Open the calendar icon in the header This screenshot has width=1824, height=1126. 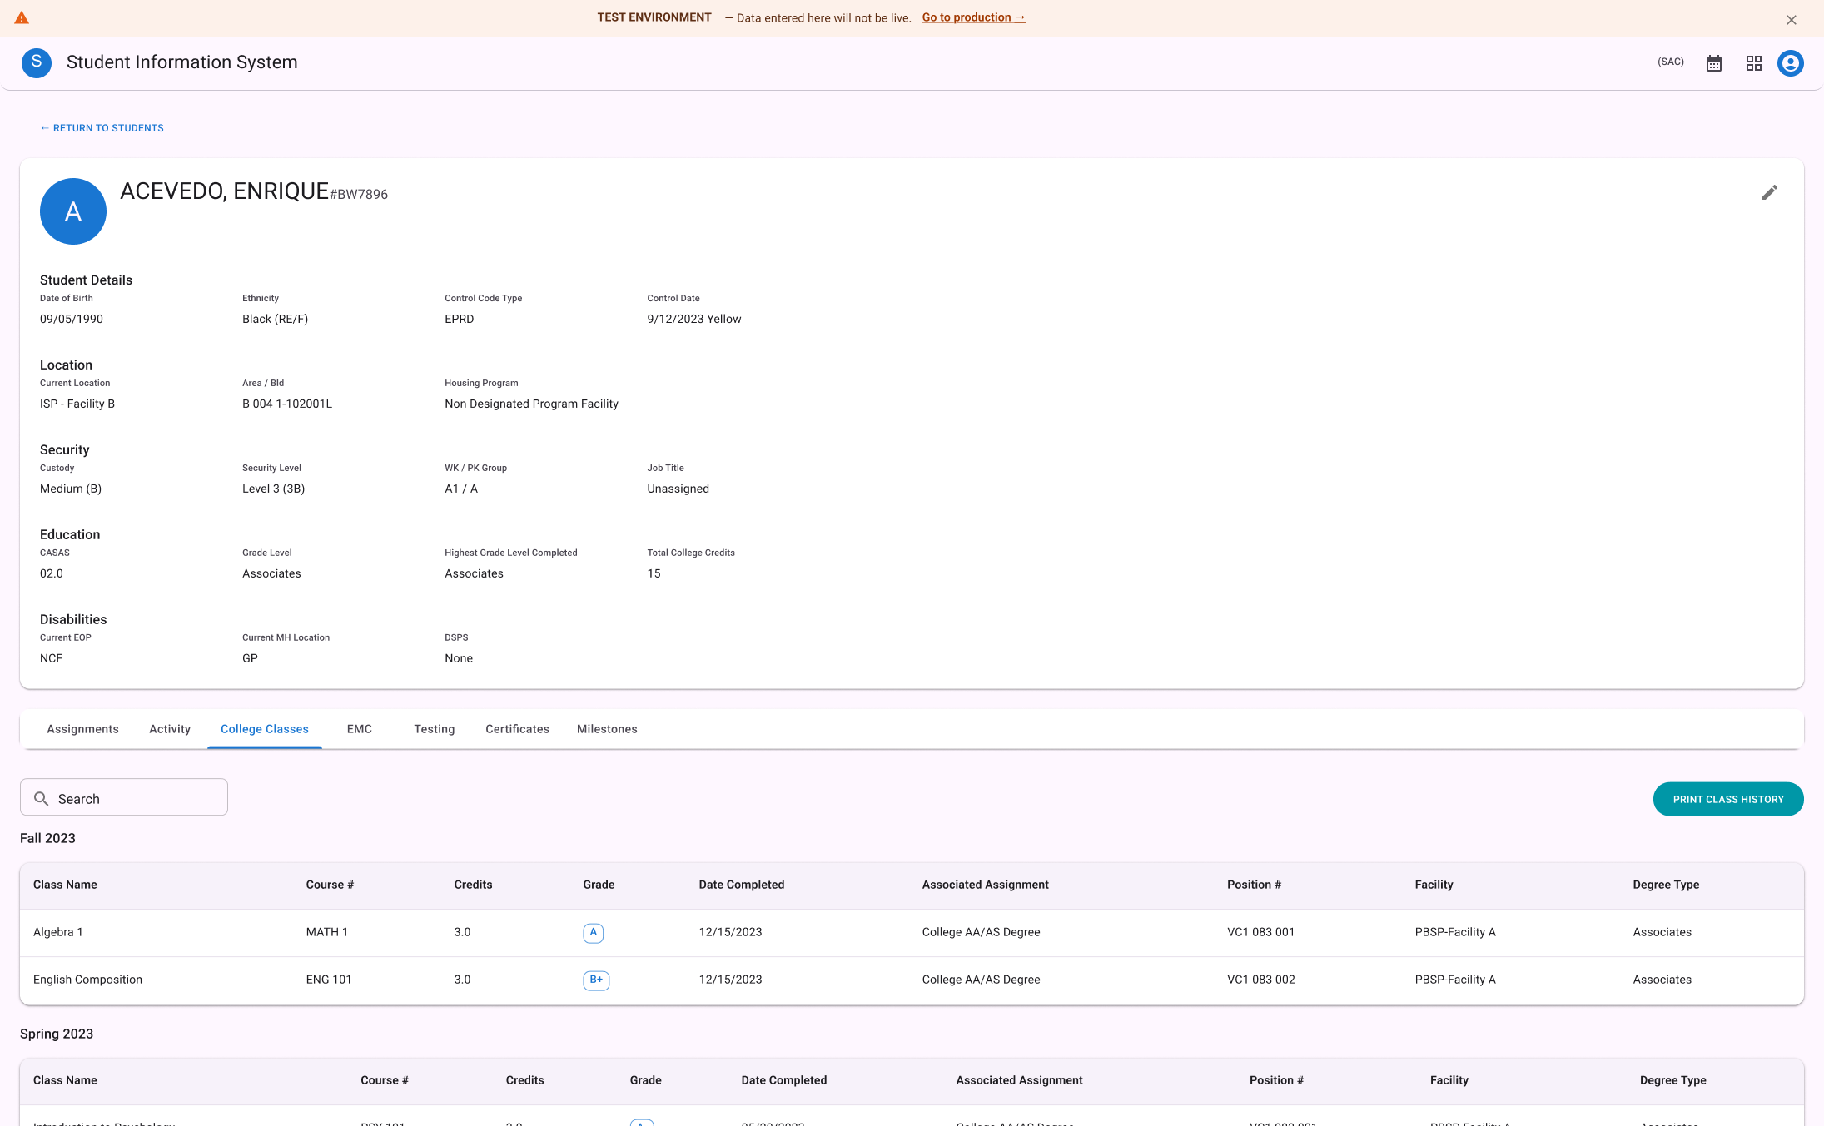[x=1713, y=63]
